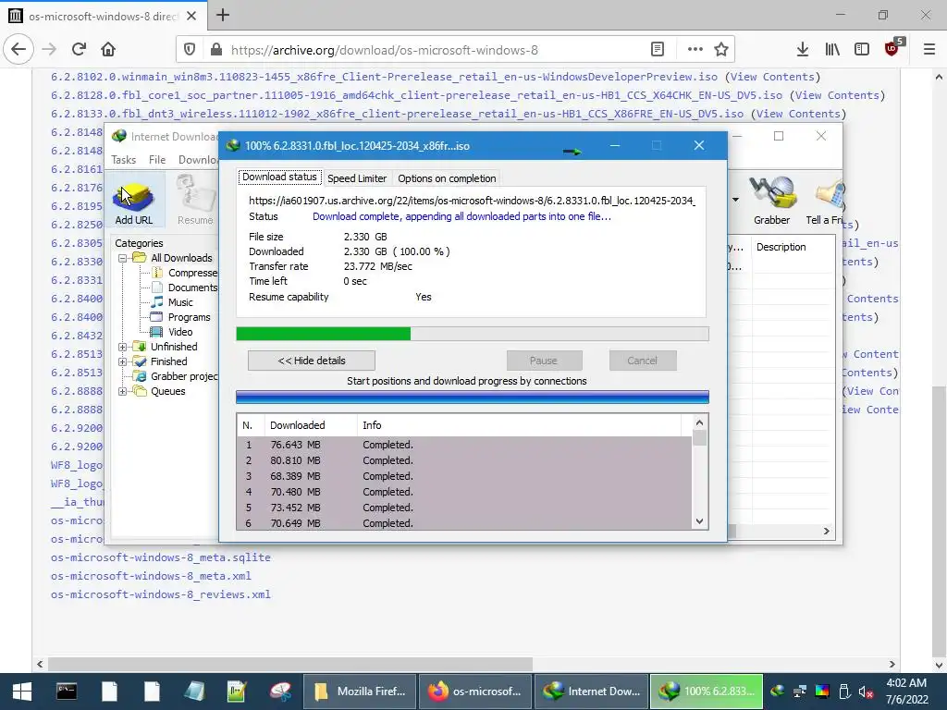Select the Programs category
Screen dimensions: 947x710
pos(189,318)
